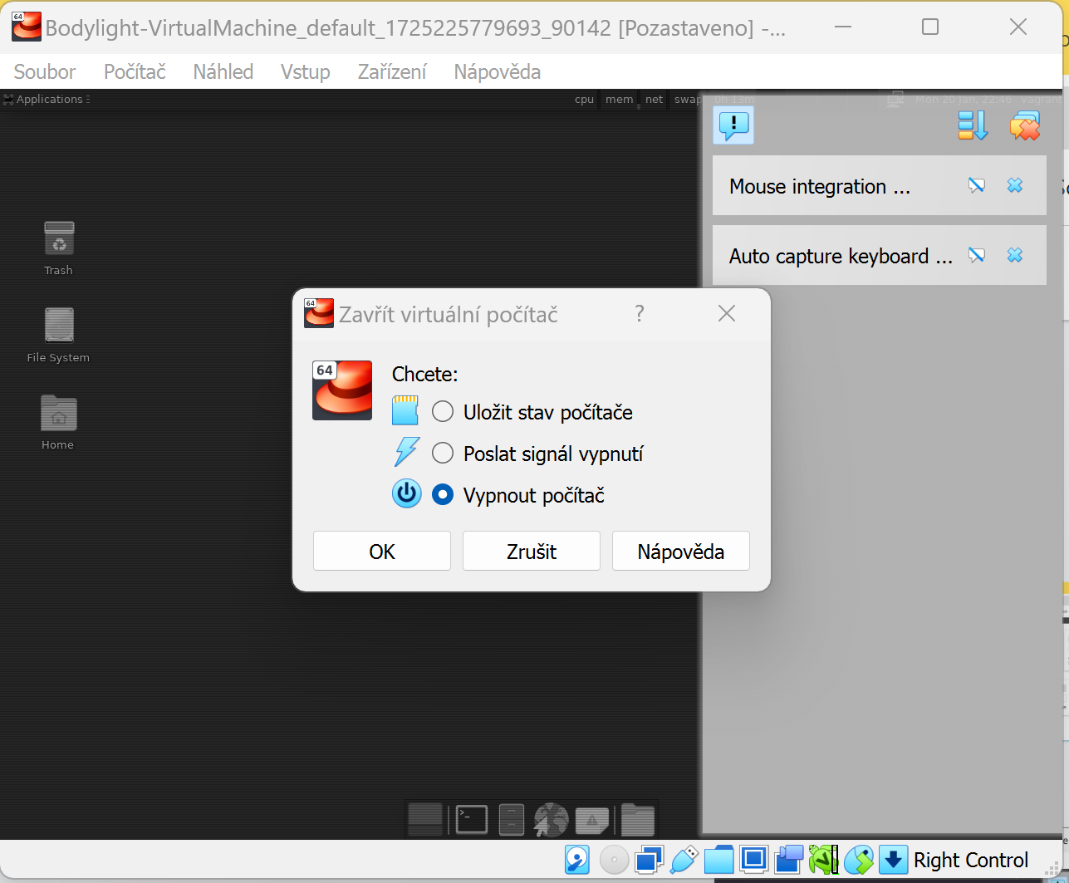Click the shared folders status bar icon
Screen dimensions: 1069x883
coord(719,860)
